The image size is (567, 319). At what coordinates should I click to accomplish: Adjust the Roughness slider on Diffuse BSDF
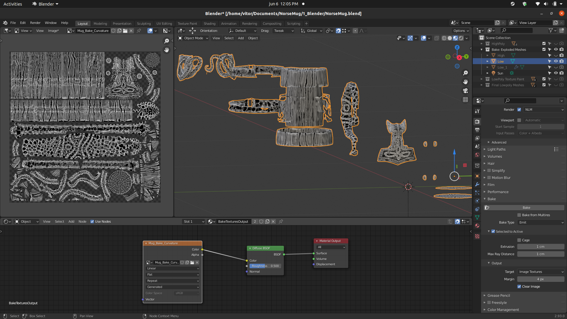coord(265,266)
